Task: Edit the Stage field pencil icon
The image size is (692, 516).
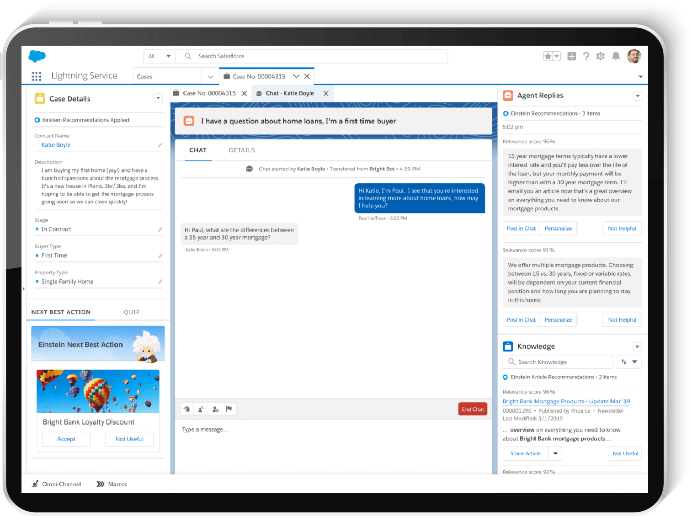Action: 160,229
